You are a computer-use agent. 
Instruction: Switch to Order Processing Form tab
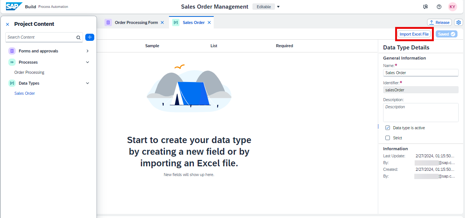point(136,22)
